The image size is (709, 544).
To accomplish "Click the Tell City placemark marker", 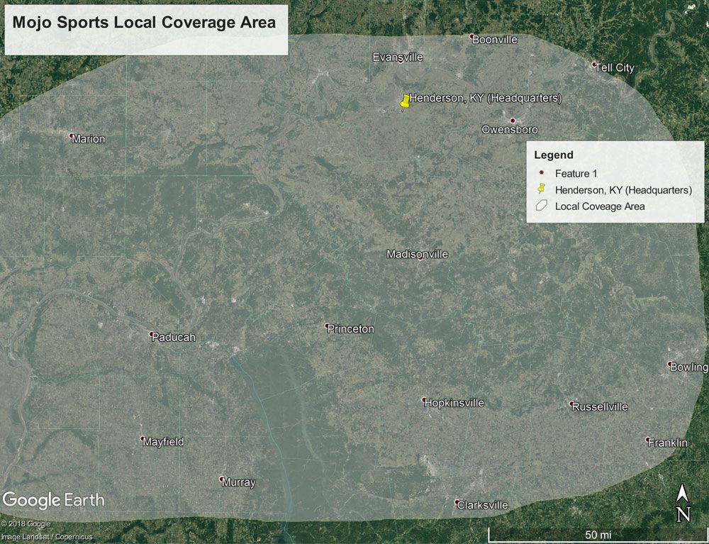I will 593,63.
